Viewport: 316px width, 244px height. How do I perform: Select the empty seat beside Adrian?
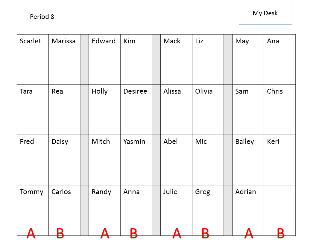tap(280, 210)
